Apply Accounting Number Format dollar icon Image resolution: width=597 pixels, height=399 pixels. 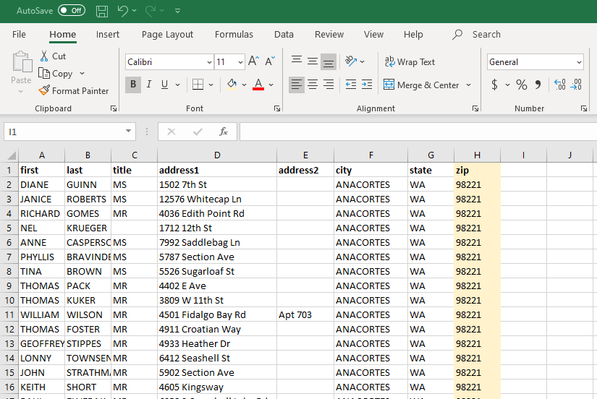pos(494,85)
